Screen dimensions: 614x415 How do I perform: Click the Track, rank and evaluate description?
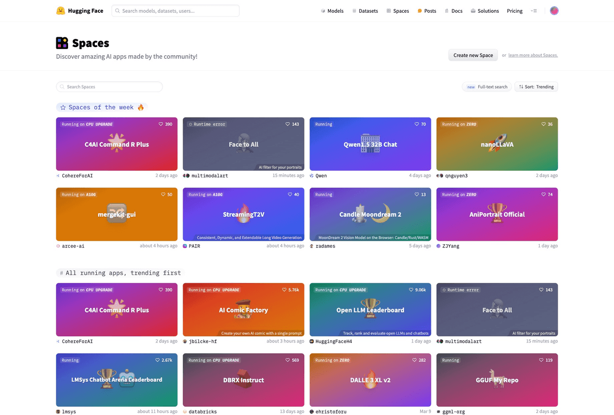tap(386, 333)
